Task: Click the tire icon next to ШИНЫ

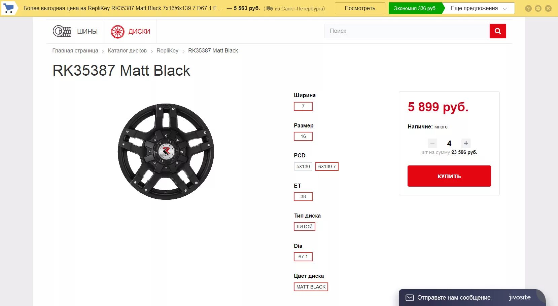Action: 62,31
